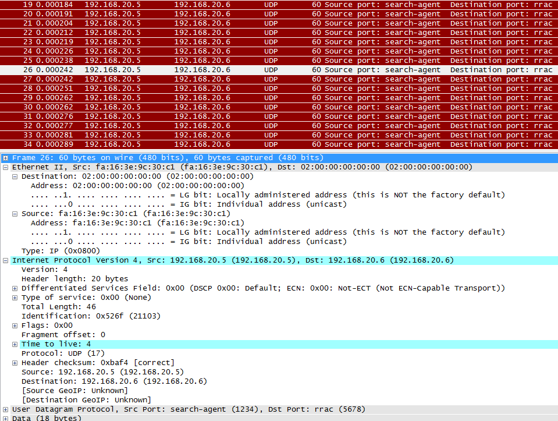The width and height of the screenshot is (558, 421).
Task: Expand the Flags: 0x00 node
Action: pyautogui.click(x=15, y=326)
